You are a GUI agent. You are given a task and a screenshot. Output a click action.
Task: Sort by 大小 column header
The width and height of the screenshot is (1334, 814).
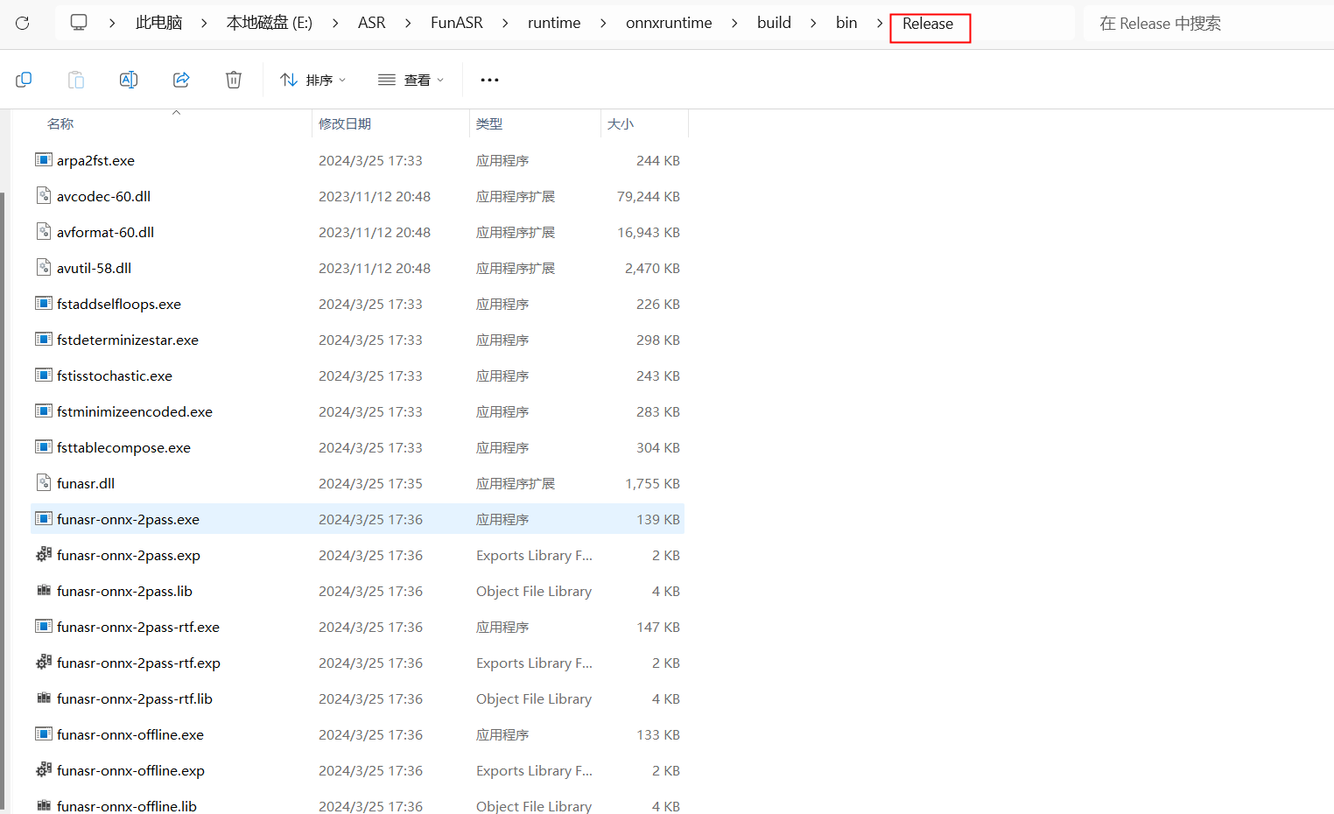click(621, 123)
